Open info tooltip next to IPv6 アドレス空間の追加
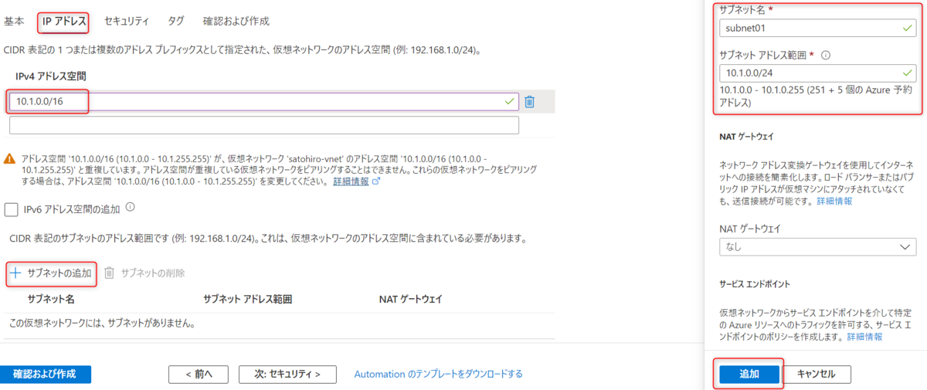The image size is (927, 390). pyautogui.click(x=131, y=207)
